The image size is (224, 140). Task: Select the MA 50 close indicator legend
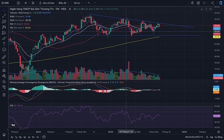coord(17,24)
